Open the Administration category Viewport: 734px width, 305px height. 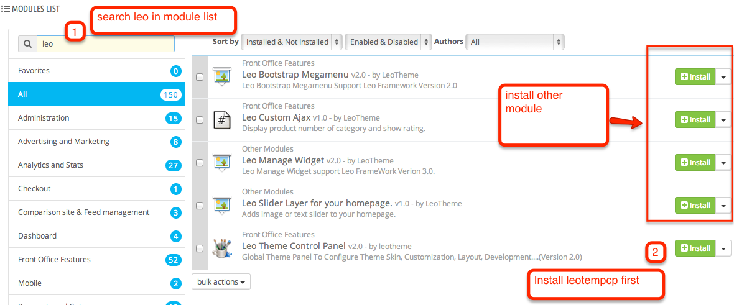click(97, 118)
